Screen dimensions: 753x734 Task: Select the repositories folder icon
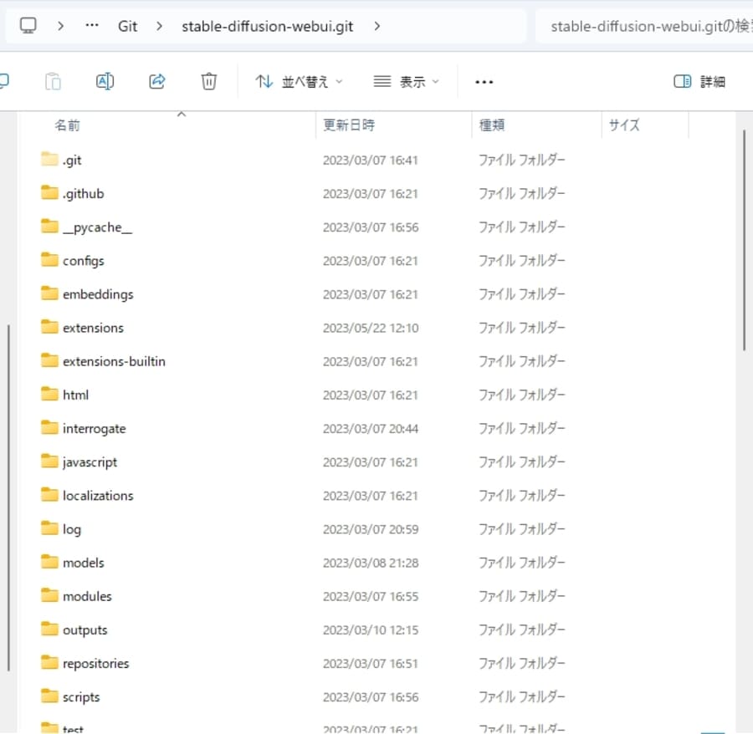pos(49,662)
